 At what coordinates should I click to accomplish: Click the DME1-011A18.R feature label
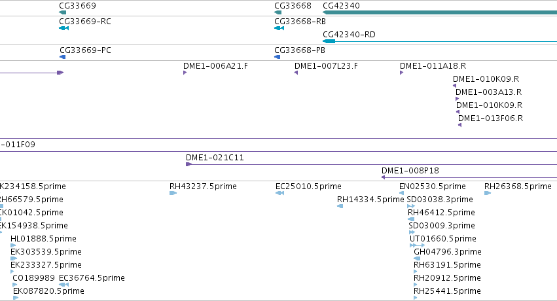(433, 66)
